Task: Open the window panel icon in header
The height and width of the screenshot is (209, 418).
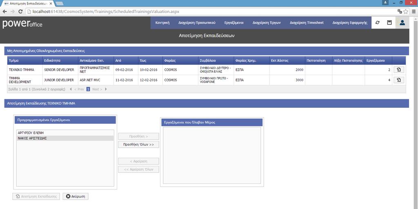Action: [389, 23]
